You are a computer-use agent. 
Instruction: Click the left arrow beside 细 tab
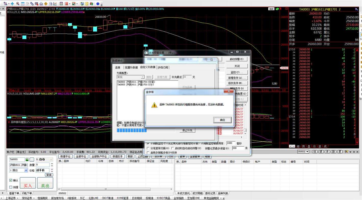(291, 146)
